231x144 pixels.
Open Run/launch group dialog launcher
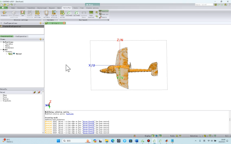[108, 20]
